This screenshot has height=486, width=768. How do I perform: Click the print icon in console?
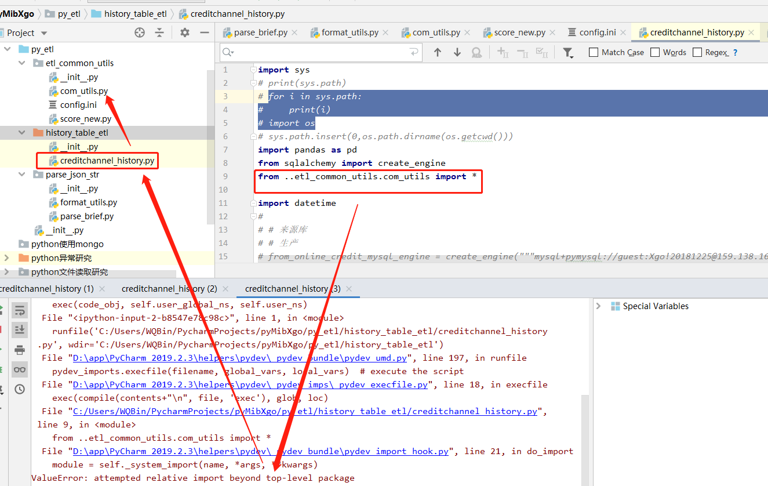(x=20, y=350)
